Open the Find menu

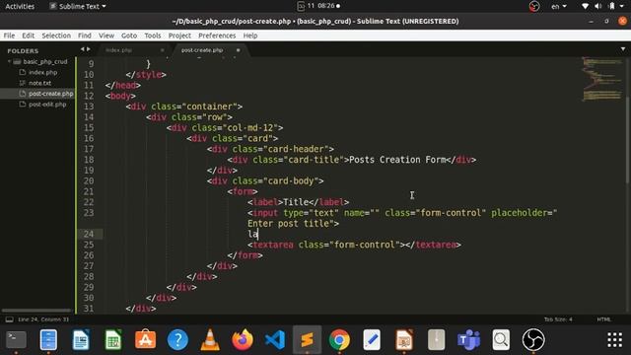pos(85,35)
